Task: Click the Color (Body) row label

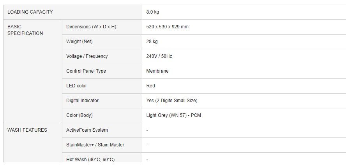Action: tap(79, 115)
